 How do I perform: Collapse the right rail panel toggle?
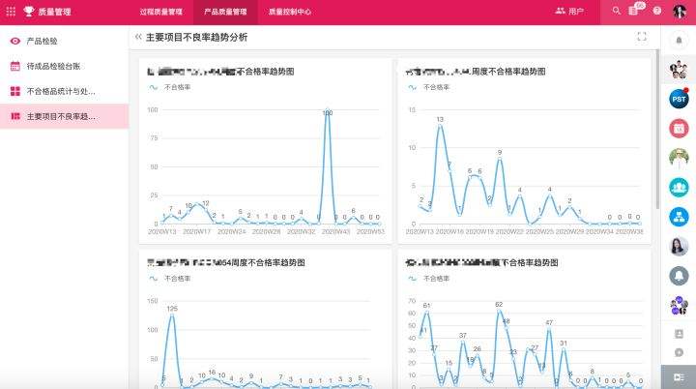tap(679, 377)
